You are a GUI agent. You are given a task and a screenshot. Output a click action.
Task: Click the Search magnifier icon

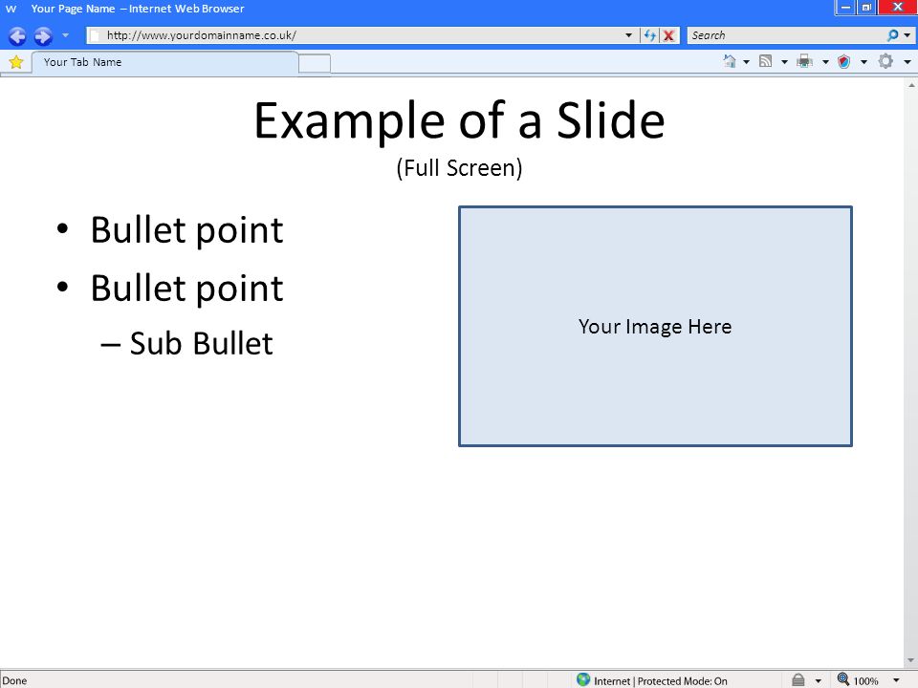pos(892,35)
